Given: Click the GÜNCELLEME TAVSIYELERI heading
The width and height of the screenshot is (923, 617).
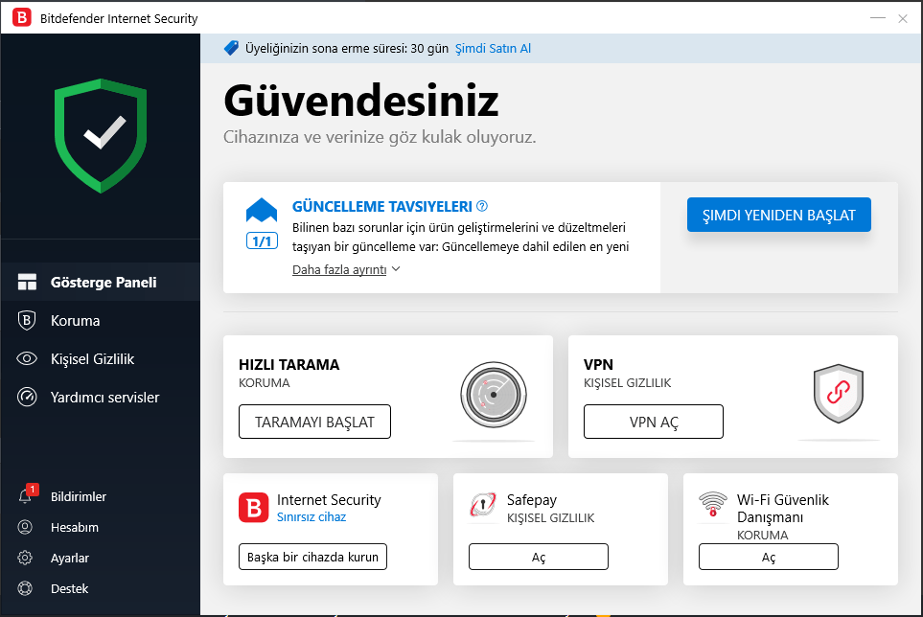Looking at the screenshot, I should click(x=382, y=206).
